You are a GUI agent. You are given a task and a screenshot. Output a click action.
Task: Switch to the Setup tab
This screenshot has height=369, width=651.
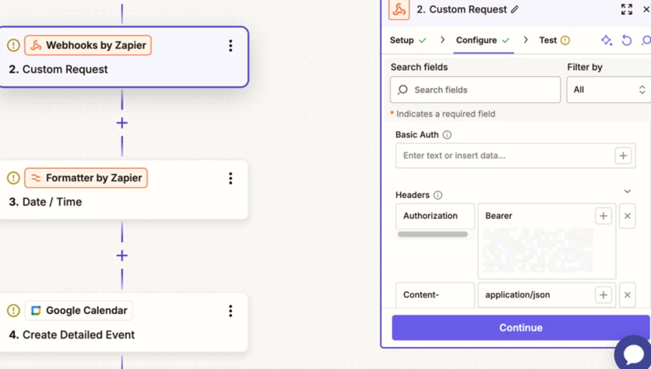(x=408, y=40)
